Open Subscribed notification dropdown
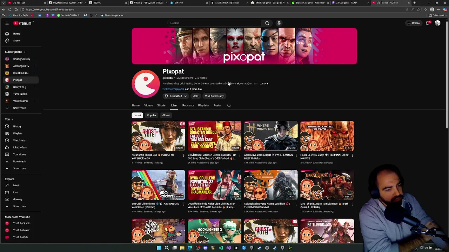The height and width of the screenshot is (252, 449). pos(176,96)
